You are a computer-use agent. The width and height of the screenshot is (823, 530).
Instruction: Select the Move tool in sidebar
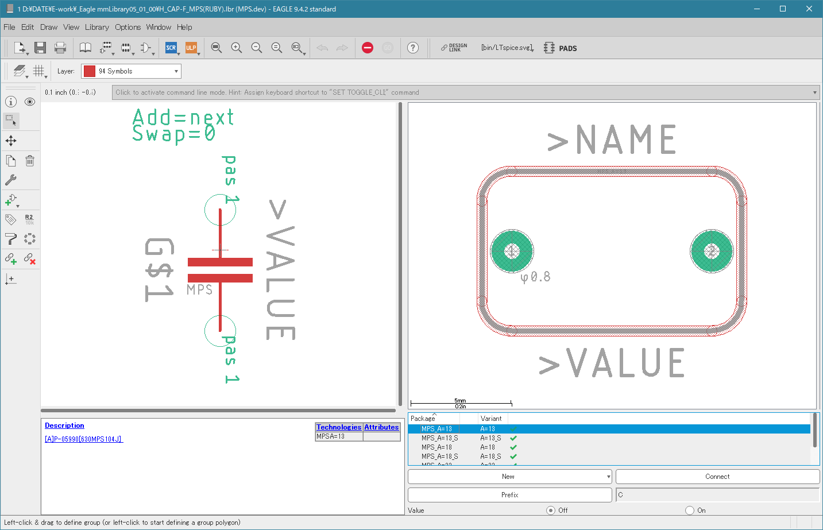coord(11,141)
